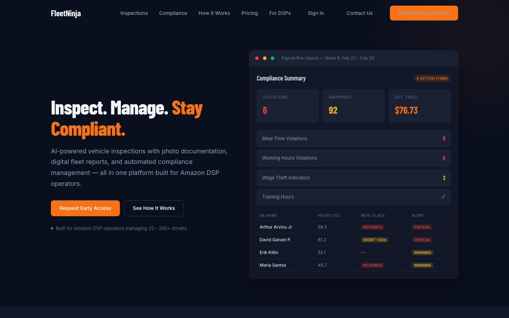Click the Training Hours check mark
The width and height of the screenshot is (509, 318).
click(443, 197)
